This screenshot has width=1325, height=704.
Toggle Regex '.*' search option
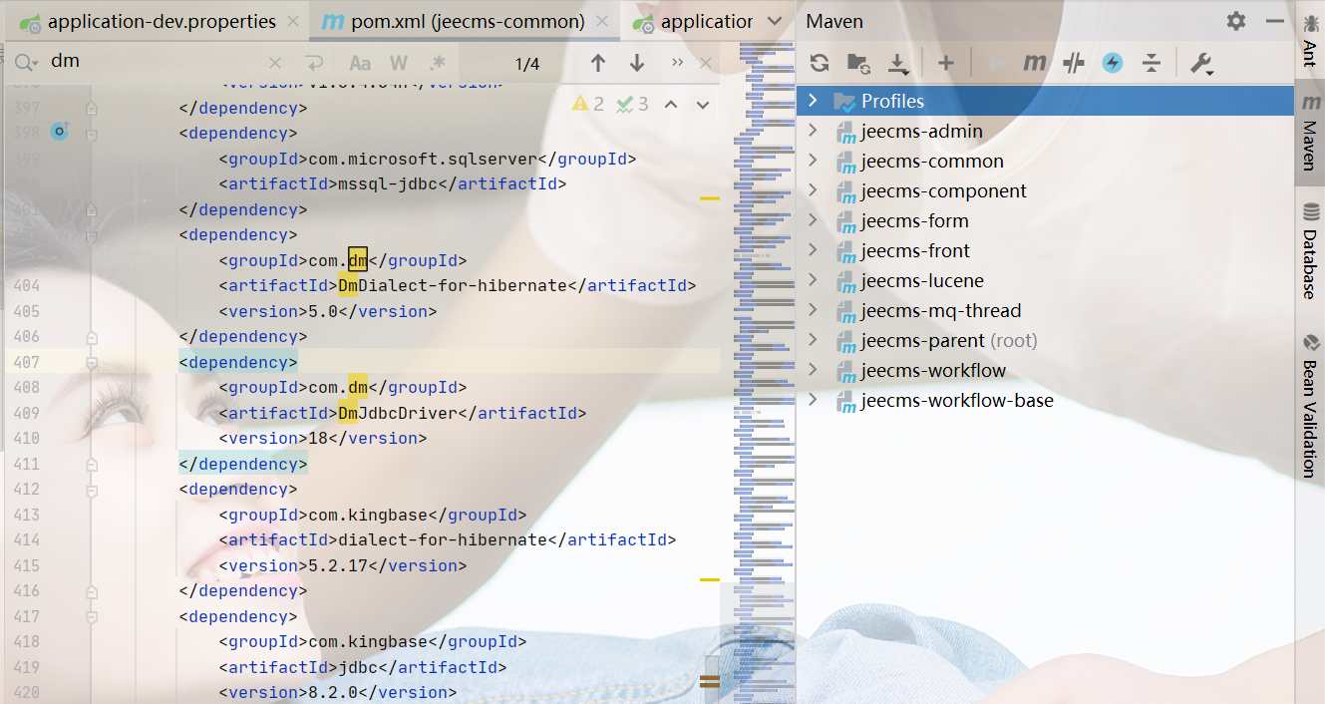click(x=437, y=63)
